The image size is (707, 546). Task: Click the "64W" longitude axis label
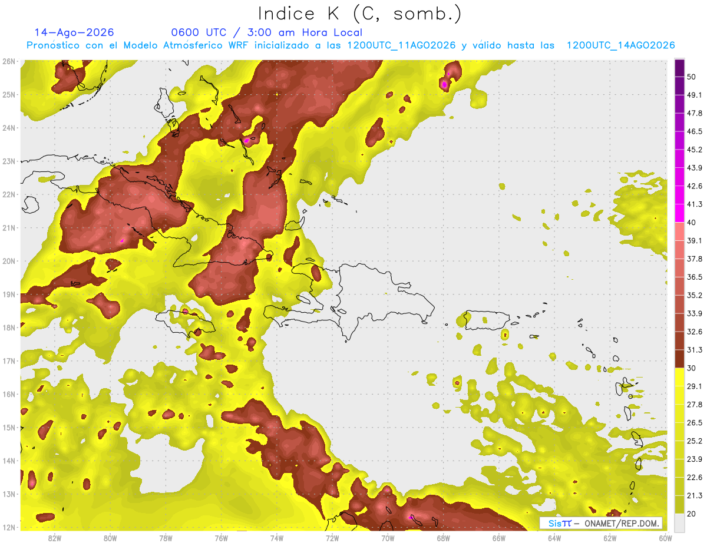coord(554,538)
